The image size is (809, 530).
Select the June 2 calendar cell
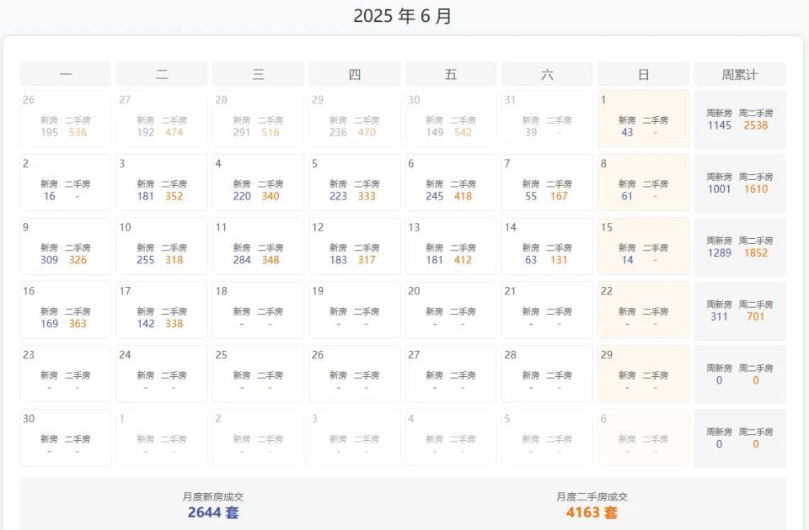[x=66, y=183]
